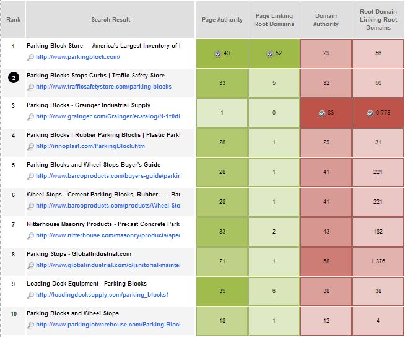Click 'Parking Stops - GlobalIndustrial.com' result title

pyautogui.click(x=79, y=254)
